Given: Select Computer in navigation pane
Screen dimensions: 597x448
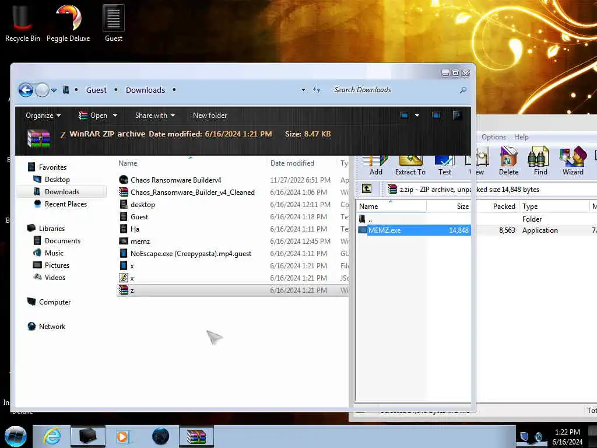Looking at the screenshot, I should pyautogui.click(x=54, y=302).
